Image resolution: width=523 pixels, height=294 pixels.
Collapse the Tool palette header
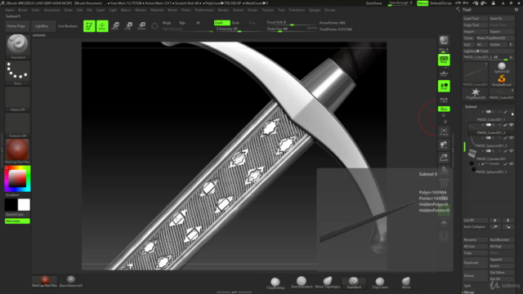pos(467,10)
